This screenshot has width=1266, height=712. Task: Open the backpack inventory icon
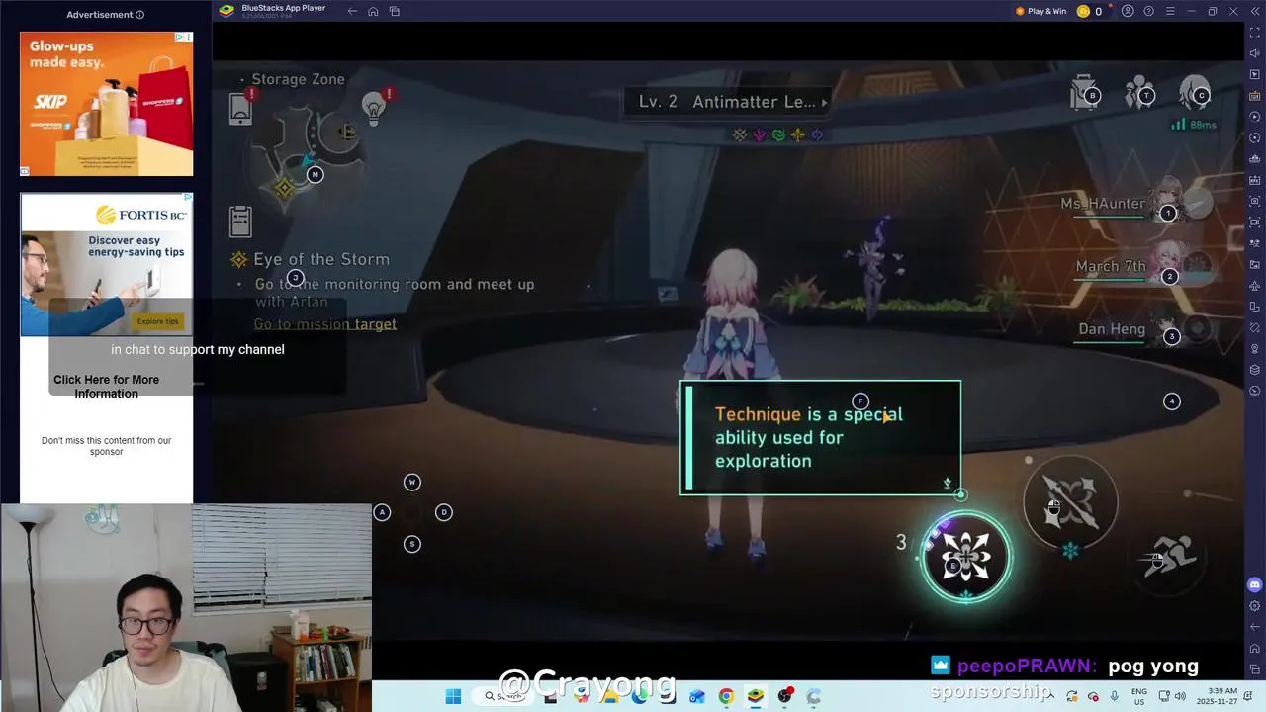tap(1084, 93)
